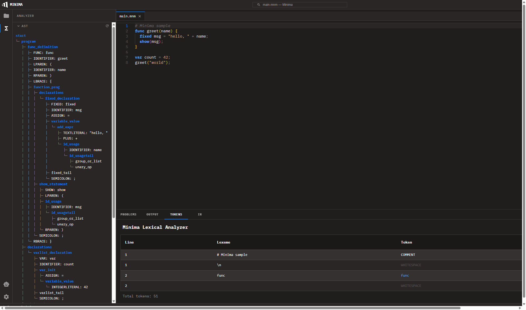Open the OUTPUT tab
Viewport: 526px width, 310px height.
(152, 214)
